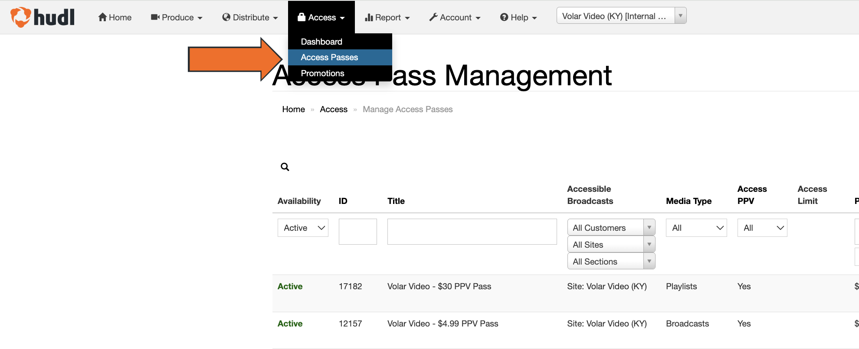
Task: Expand the Volar Video (KY) site selector
Action: pos(621,16)
